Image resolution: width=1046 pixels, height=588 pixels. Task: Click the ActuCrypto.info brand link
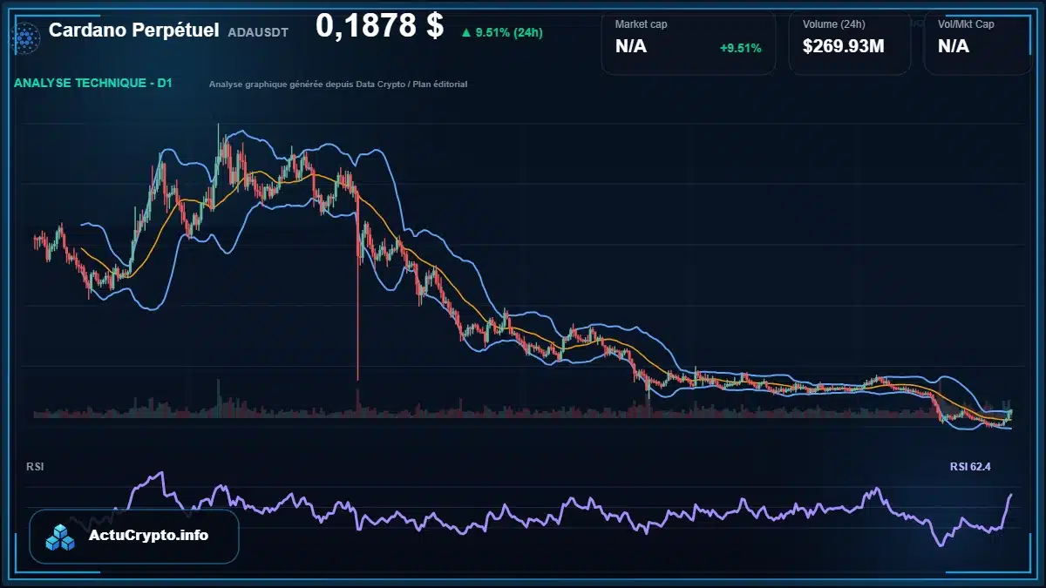[149, 536]
